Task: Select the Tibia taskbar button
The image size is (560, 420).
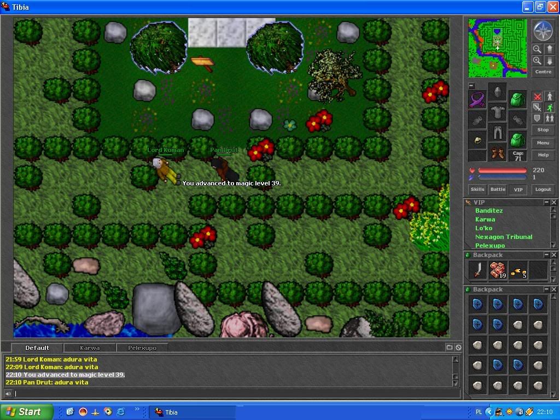Action: coord(191,412)
